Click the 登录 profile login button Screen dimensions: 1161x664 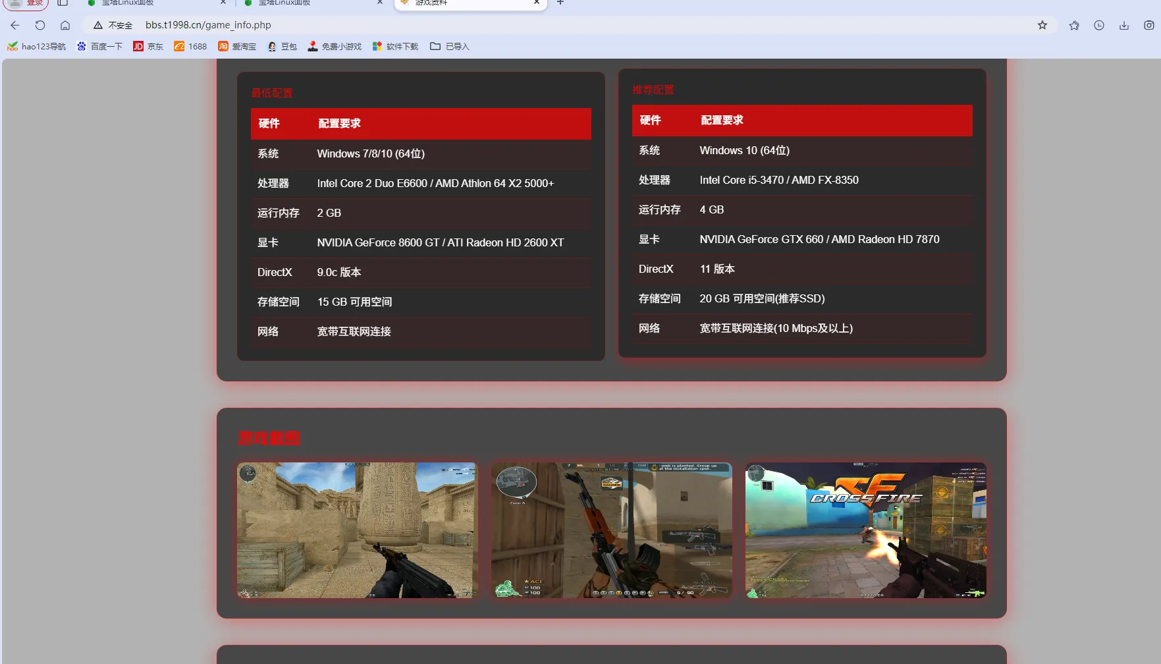coord(27,3)
